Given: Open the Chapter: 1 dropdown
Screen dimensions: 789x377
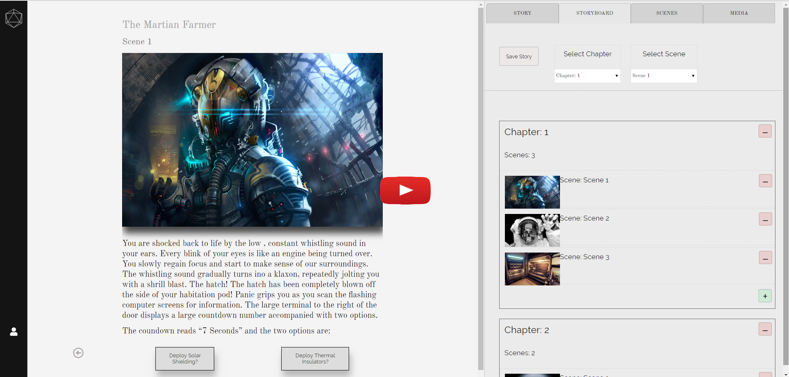Looking at the screenshot, I should coord(587,76).
